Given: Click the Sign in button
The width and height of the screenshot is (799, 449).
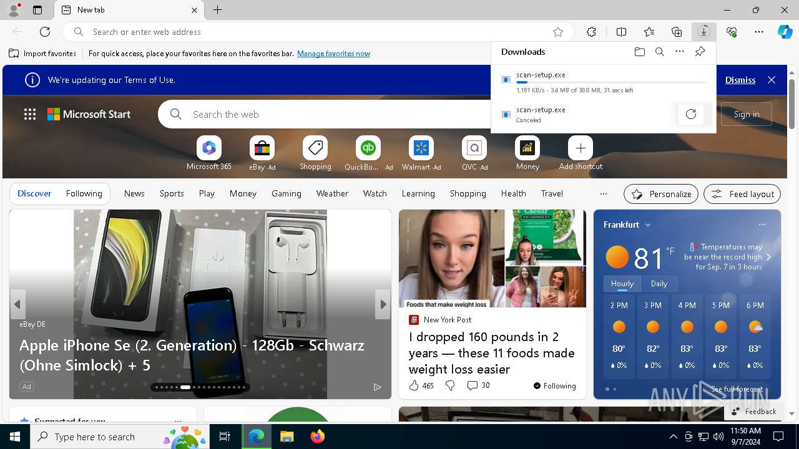Looking at the screenshot, I should tap(747, 114).
